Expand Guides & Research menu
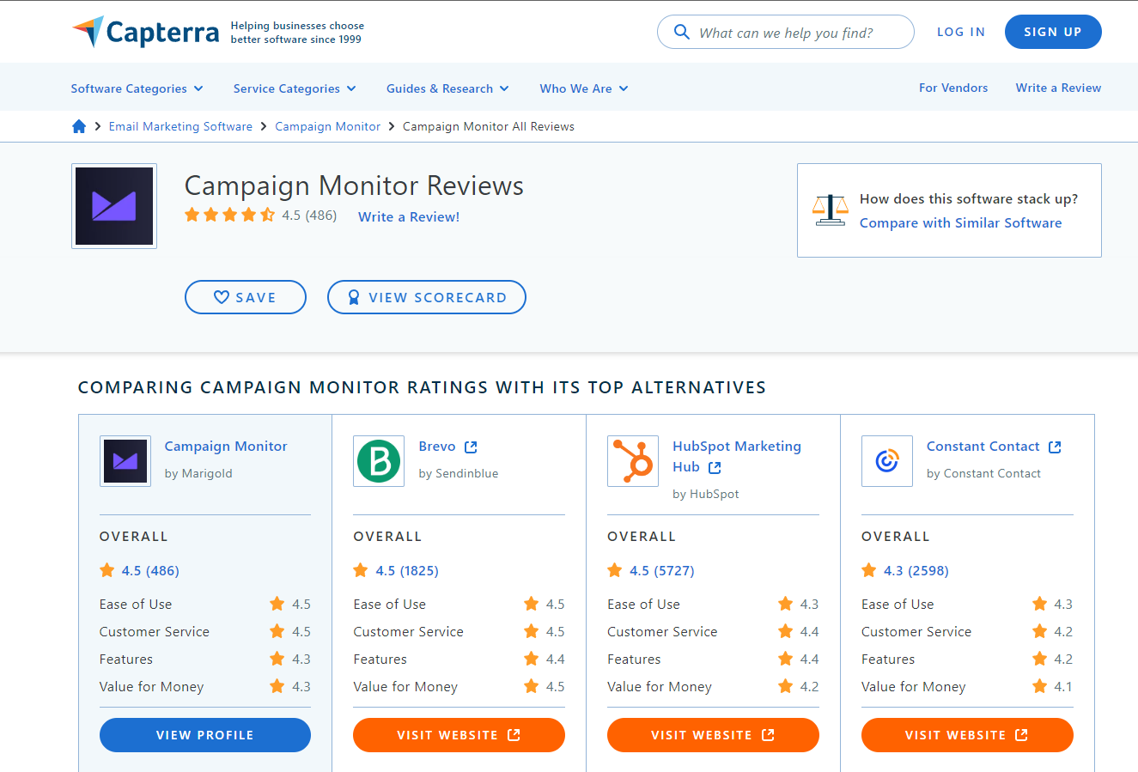1138x772 pixels. [x=447, y=88]
